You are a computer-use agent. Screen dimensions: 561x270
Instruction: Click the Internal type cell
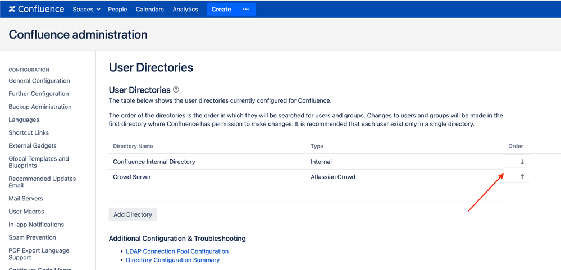(321, 162)
